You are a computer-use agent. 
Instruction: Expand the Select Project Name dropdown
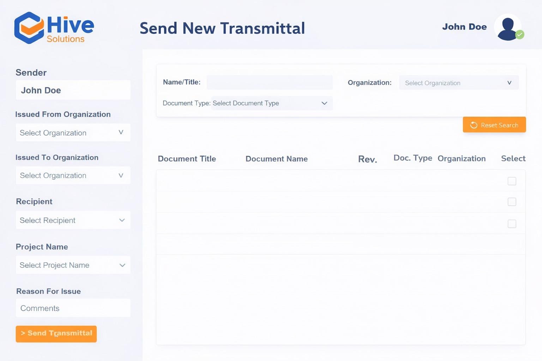[73, 265]
